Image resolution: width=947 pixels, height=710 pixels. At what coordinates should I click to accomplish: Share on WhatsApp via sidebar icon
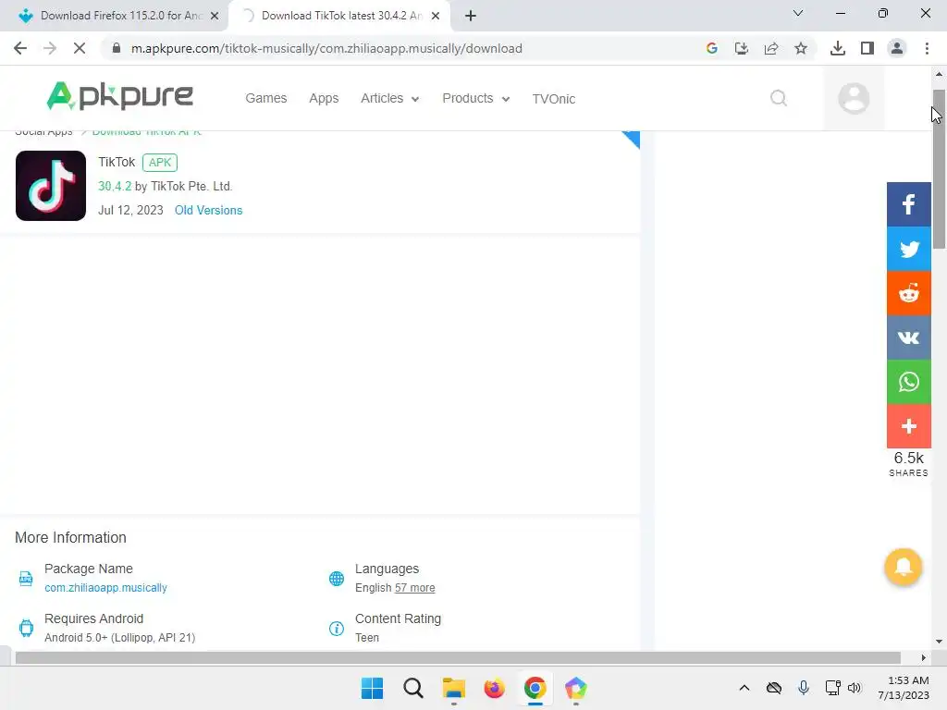908,382
